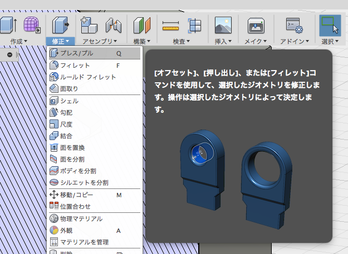Click the Extrude box icon in toolbar
Screen dimensions: 348x254
pyautogui.click(x=8, y=25)
